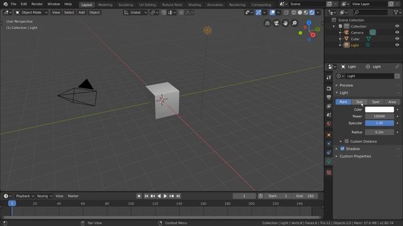This screenshot has height=226, width=403.
Task: Uncheck the Shadow checkbox
Action: (x=343, y=149)
